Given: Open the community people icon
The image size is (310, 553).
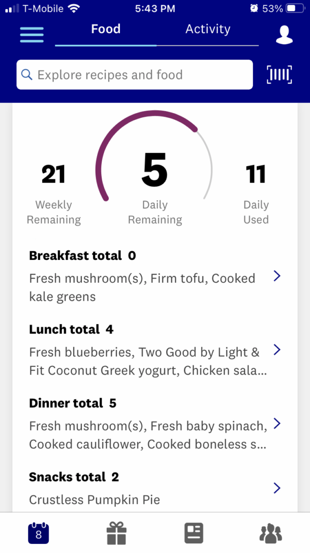Looking at the screenshot, I should point(270,533).
